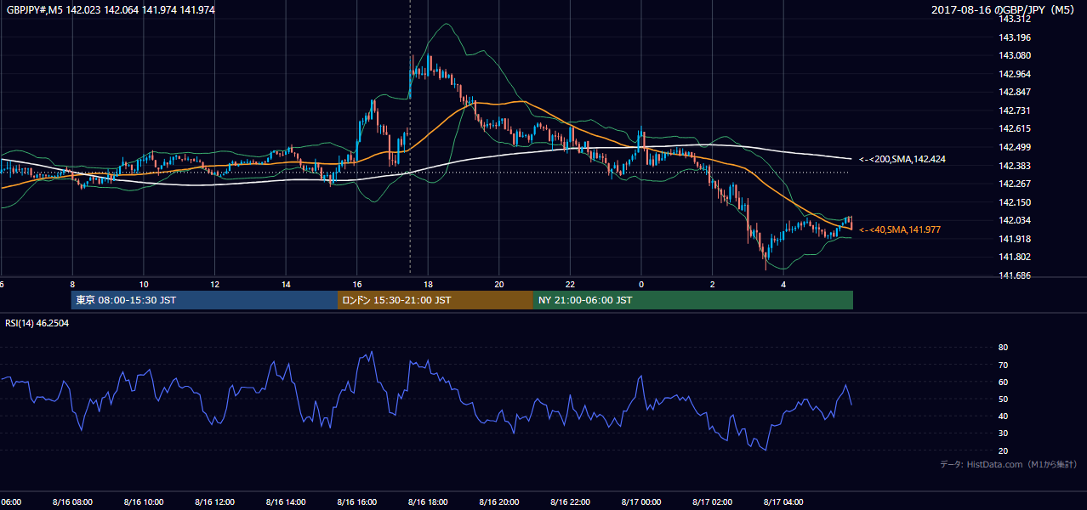Click the RSI scale value 20
The height and width of the screenshot is (510, 1087).
coord(1003,450)
